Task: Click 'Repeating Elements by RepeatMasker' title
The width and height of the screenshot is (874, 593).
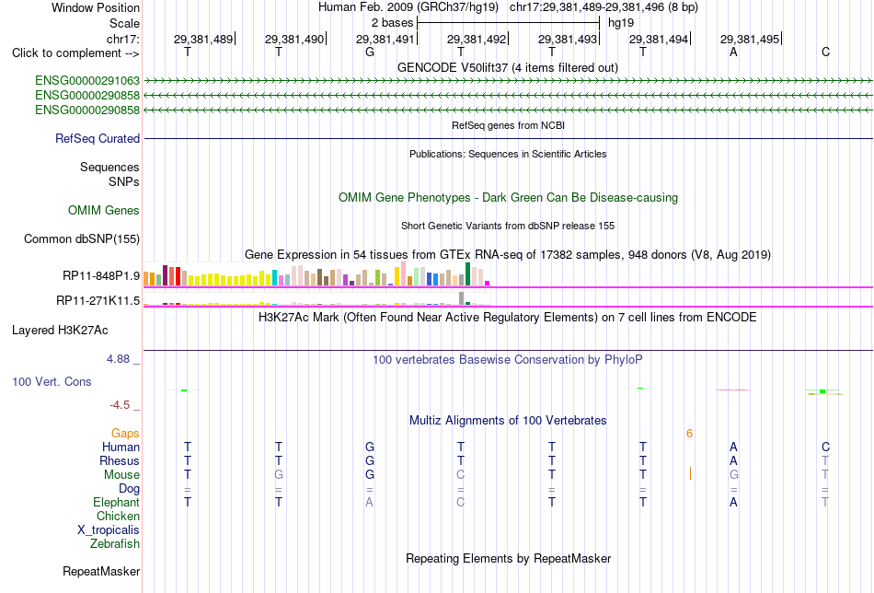Action: pyautogui.click(x=509, y=558)
